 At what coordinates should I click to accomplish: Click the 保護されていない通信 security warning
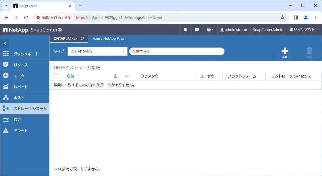(x=54, y=18)
